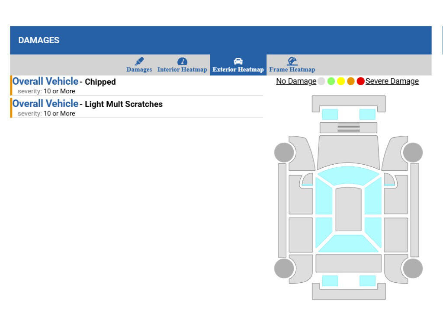The width and height of the screenshot is (443, 332).
Task: Select the orange severity legend dot
Action: (x=350, y=81)
